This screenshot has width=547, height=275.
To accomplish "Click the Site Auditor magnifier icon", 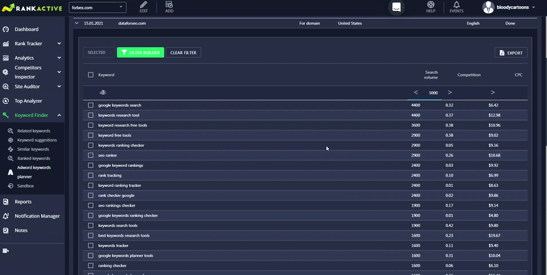I will 6,87.
